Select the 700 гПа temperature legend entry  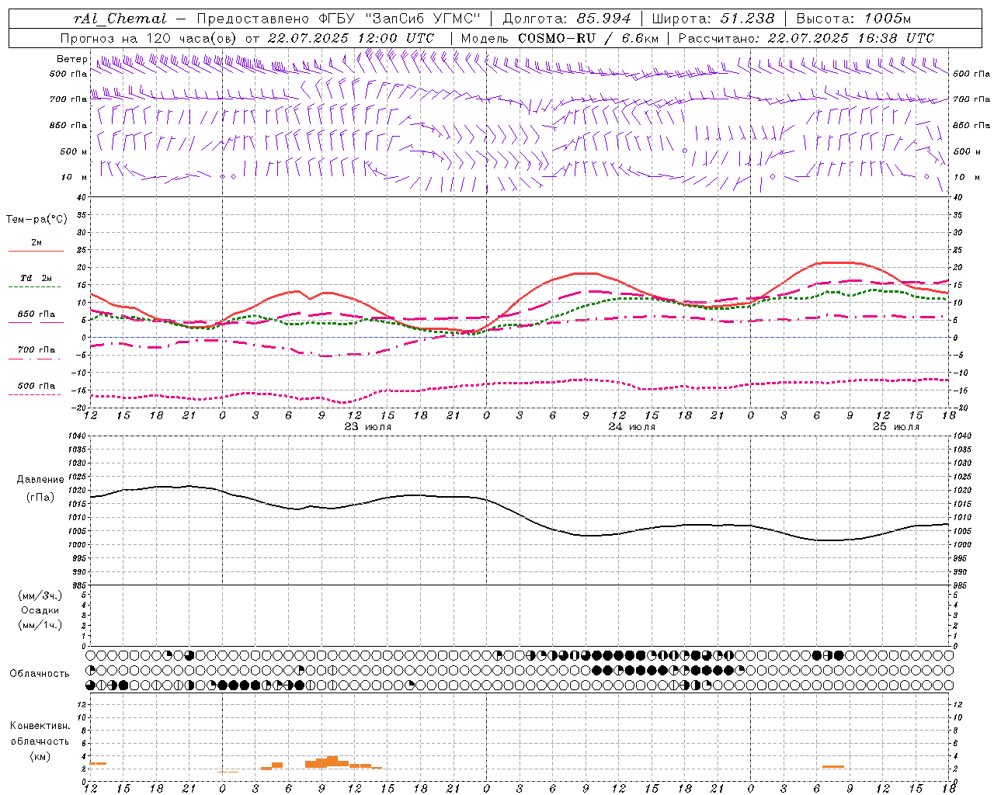[36, 350]
